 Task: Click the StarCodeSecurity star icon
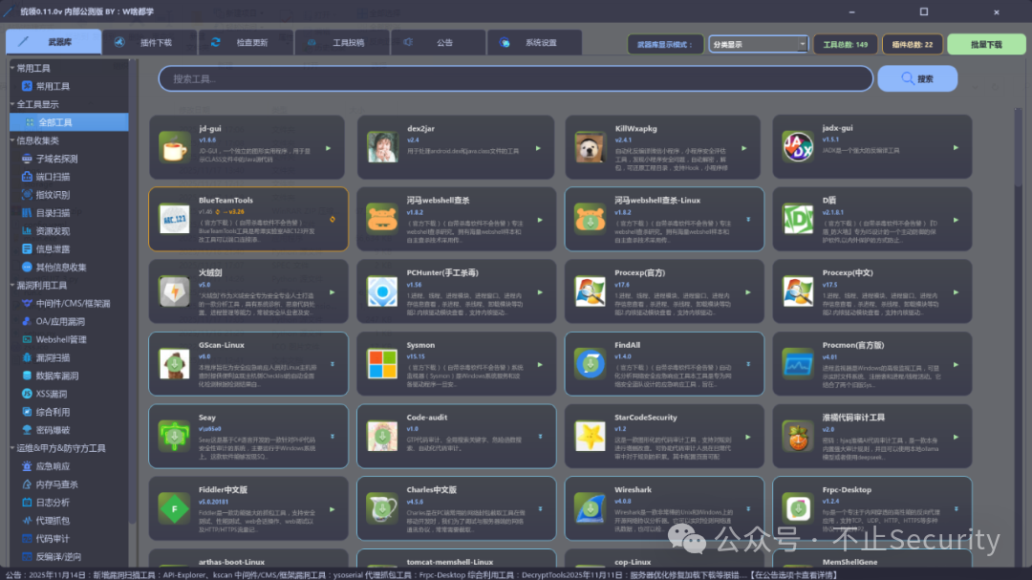tap(590, 437)
